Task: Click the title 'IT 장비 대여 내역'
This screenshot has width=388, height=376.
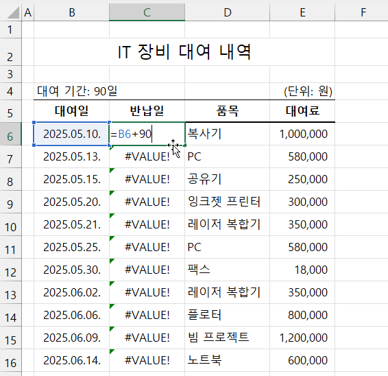Action: 184,51
